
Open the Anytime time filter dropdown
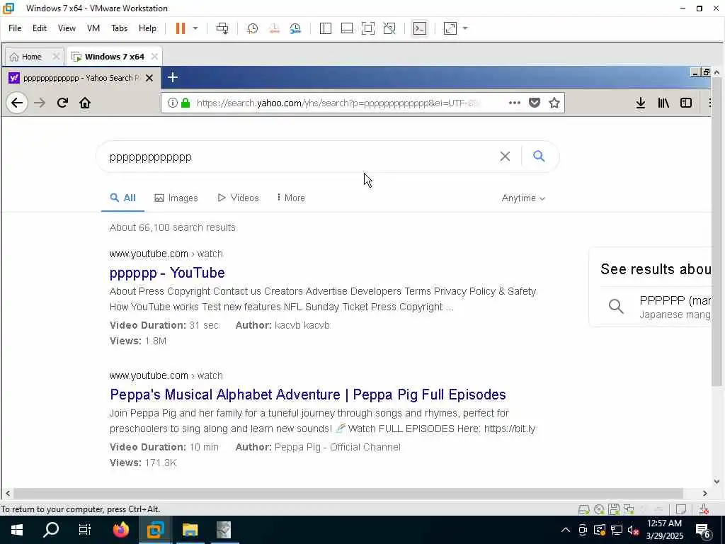[x=523, y=198]
